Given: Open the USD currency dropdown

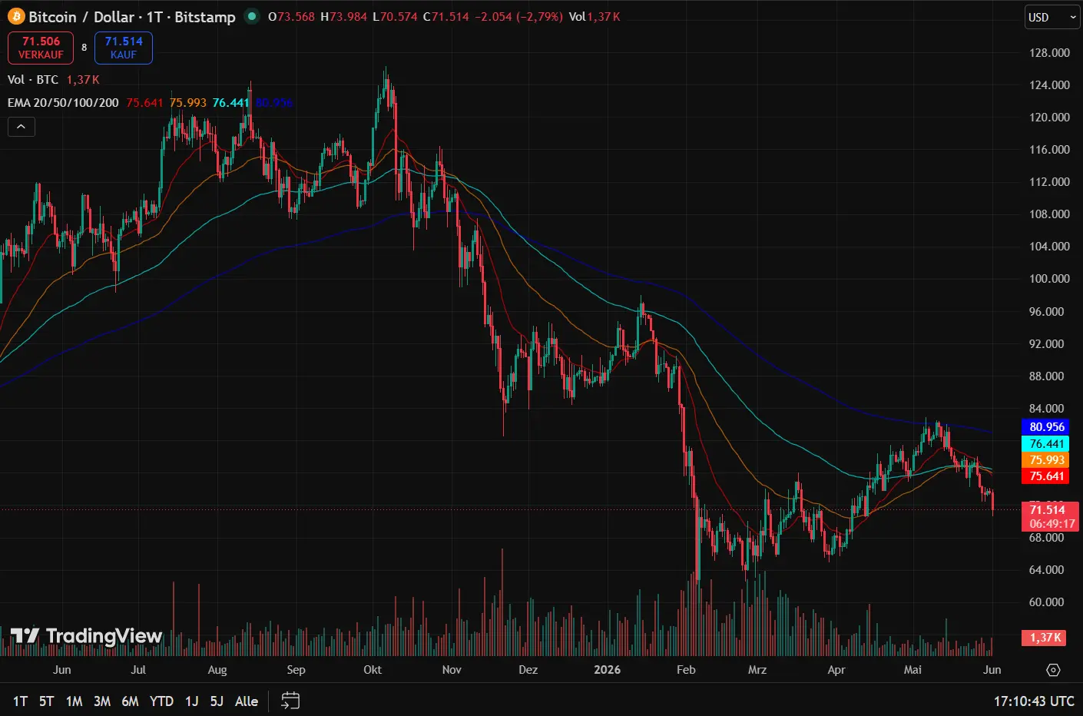Looking at the screenshot, I should pos(1052,17).
